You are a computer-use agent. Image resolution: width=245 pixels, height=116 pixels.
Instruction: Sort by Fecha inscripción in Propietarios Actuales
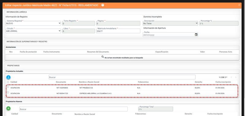[223, 82]
